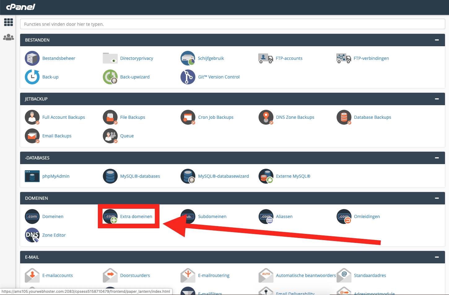449x295 pixels.
Task: Open the Schijfgebruik disk usage icon
Action: tap(188, 58)
